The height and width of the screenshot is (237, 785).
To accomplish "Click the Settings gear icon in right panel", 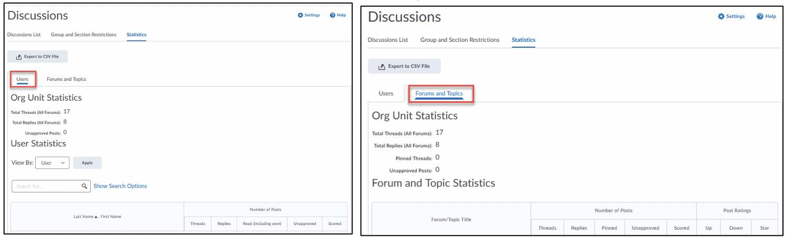I will (x=721, y=16).
